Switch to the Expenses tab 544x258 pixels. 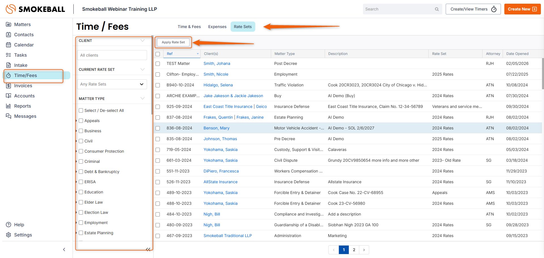217,27
